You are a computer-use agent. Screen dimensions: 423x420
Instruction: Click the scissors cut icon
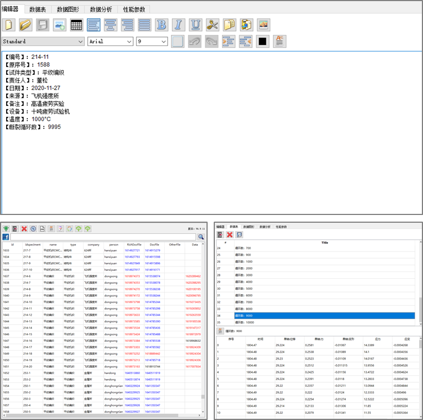click(213, 25)
